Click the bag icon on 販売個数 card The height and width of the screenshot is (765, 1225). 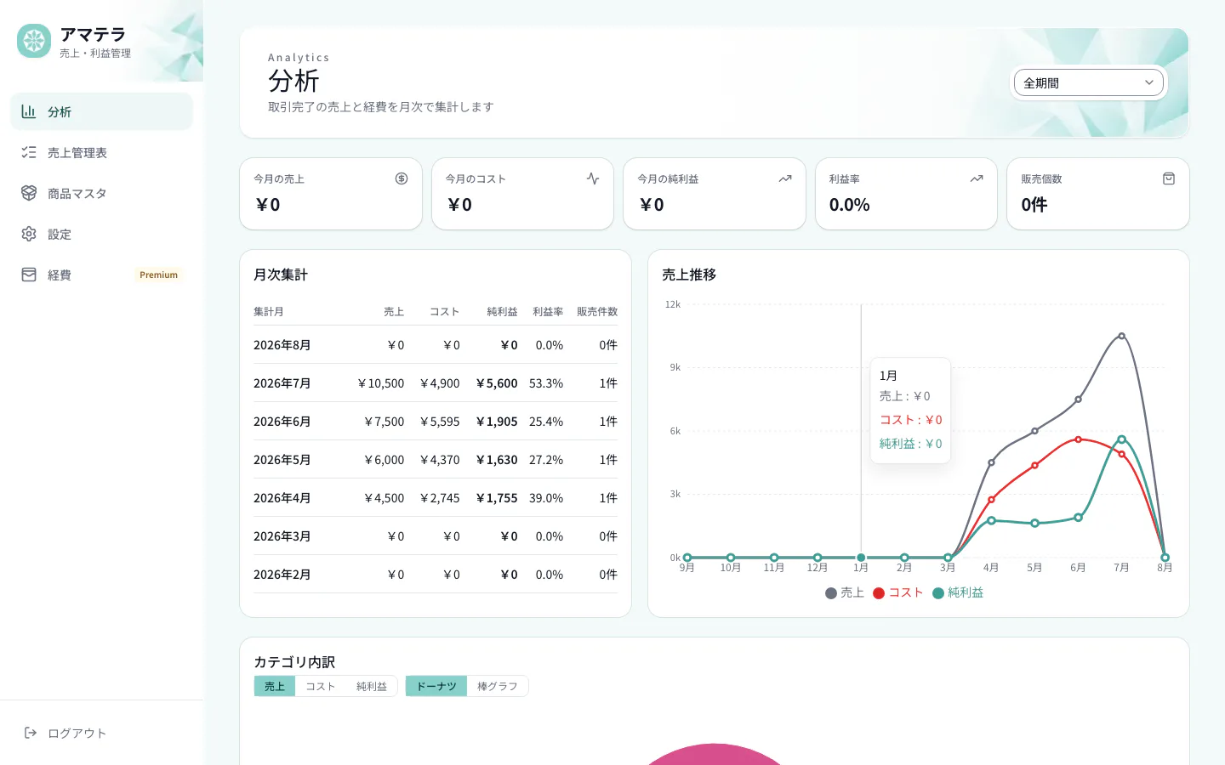click(1169, 178)
